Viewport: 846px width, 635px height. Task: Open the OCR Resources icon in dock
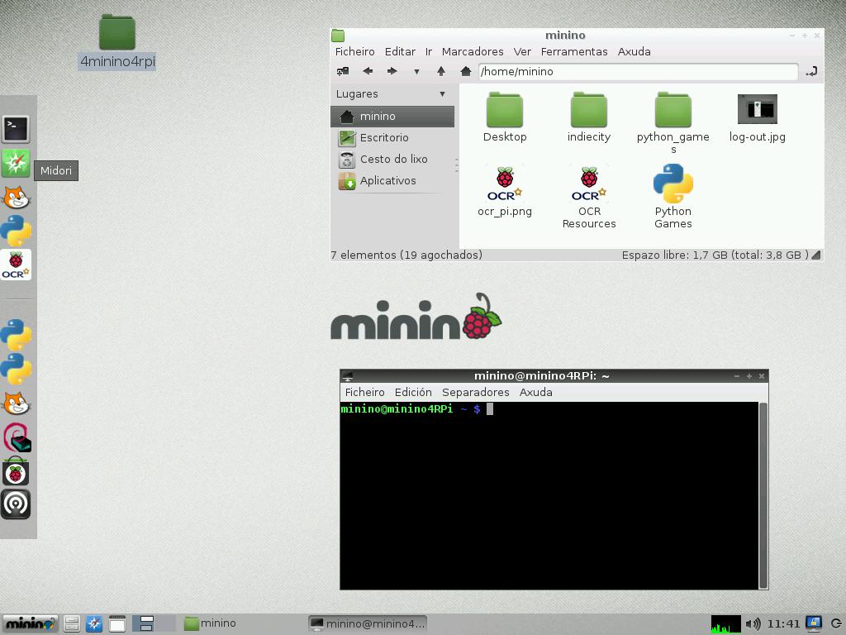pos(16,265)
